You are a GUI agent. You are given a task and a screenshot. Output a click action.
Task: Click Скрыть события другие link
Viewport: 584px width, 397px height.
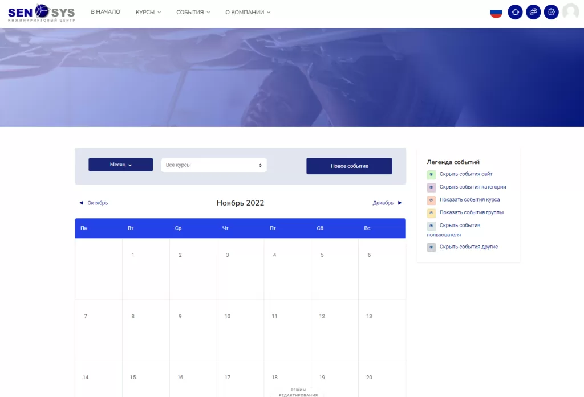[x=469, y=247]
